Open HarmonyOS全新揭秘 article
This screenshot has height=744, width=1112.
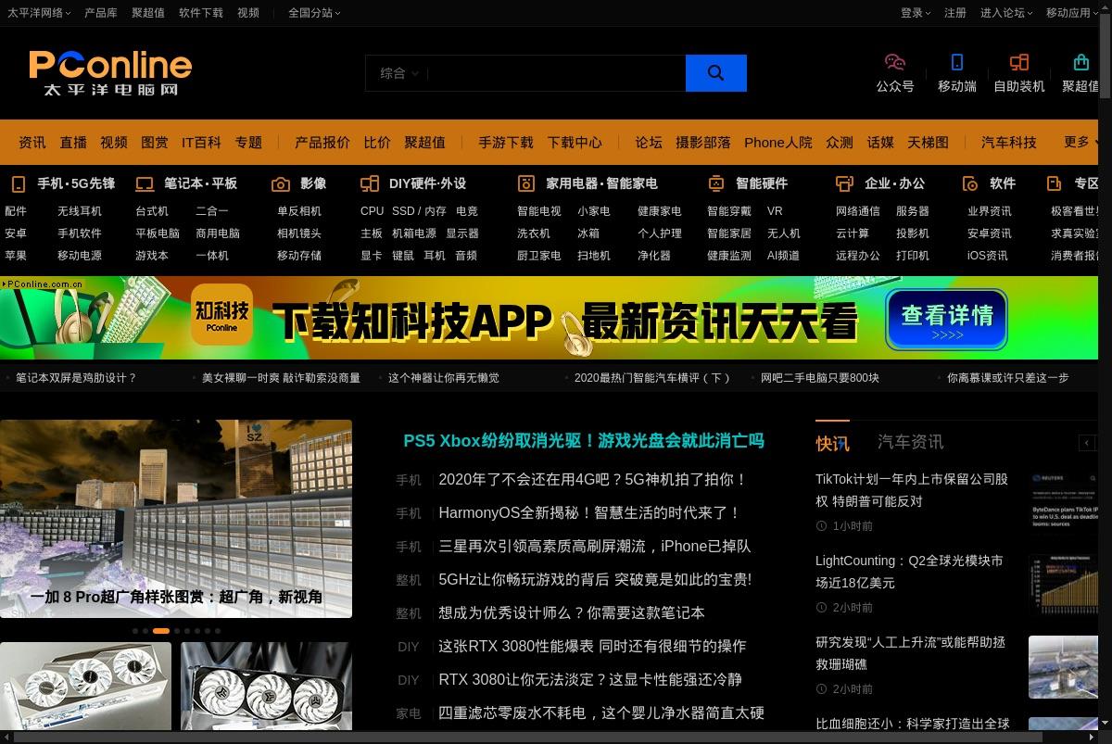click(590, 512)
